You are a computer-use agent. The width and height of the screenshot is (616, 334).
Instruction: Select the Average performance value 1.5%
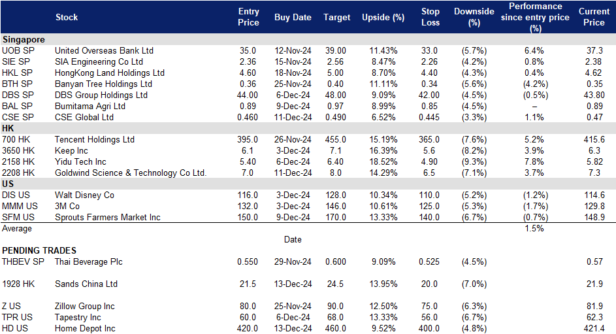[534, 228]
